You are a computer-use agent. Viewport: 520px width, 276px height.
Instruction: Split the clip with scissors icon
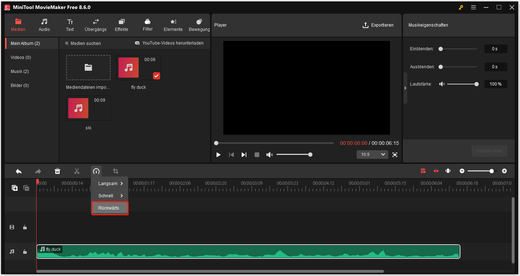pos(77,171)
